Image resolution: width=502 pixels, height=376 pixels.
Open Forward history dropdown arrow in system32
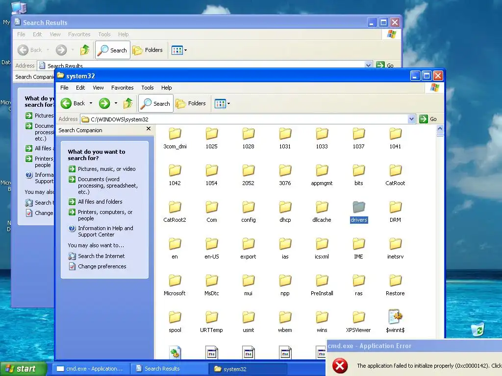(116, 103)
